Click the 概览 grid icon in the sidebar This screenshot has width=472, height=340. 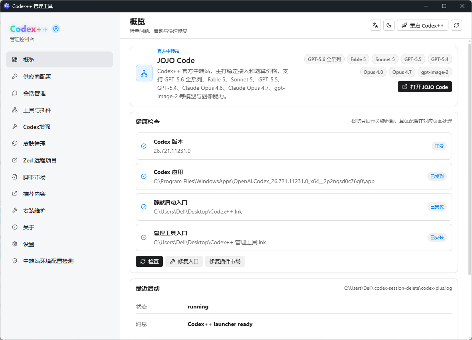[15, 59]
